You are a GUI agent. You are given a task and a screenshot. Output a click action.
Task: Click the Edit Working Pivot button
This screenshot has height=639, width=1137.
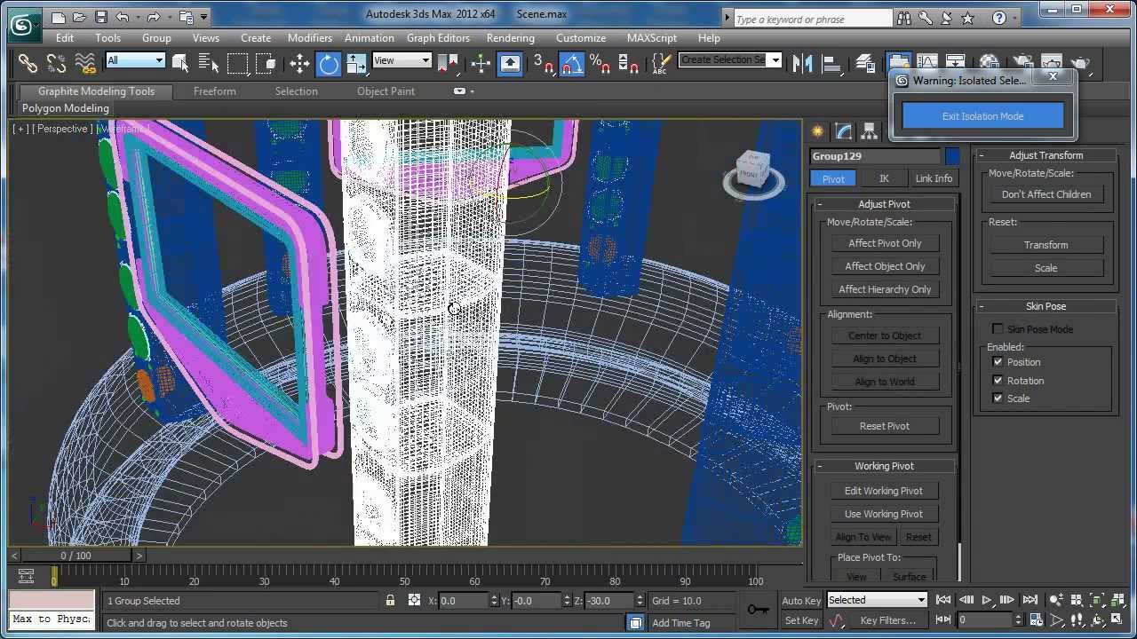pyautogui.click(x=884, y=491)
